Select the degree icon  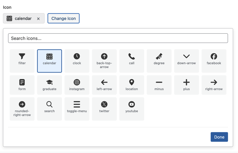pos(159,61)
